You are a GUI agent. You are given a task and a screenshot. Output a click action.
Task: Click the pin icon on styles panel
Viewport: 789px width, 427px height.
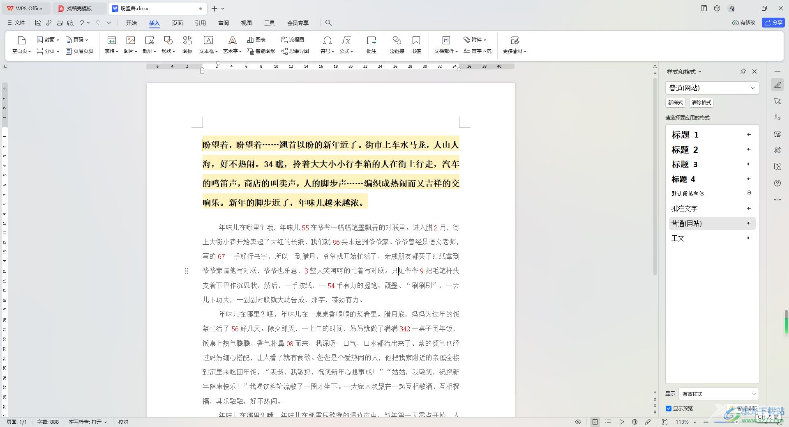(x=743, y=71)
